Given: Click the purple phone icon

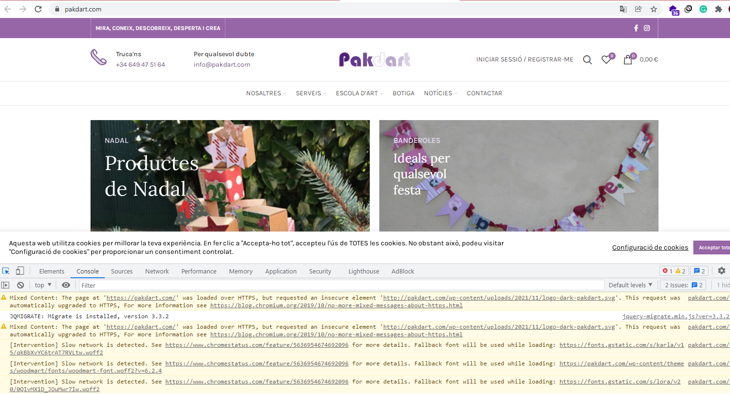Looking at the screenshot, I should pyautogui.click(x=99, y=57).
